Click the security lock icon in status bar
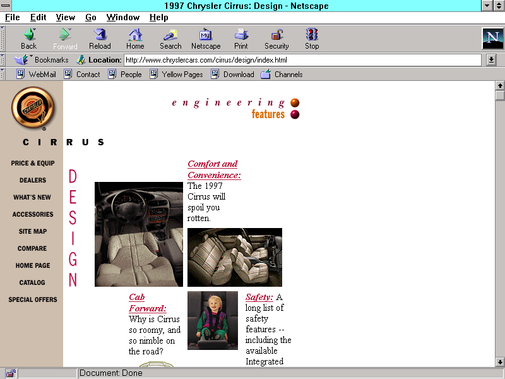This screenshot has height=379, width=505. tap(11, 373)
